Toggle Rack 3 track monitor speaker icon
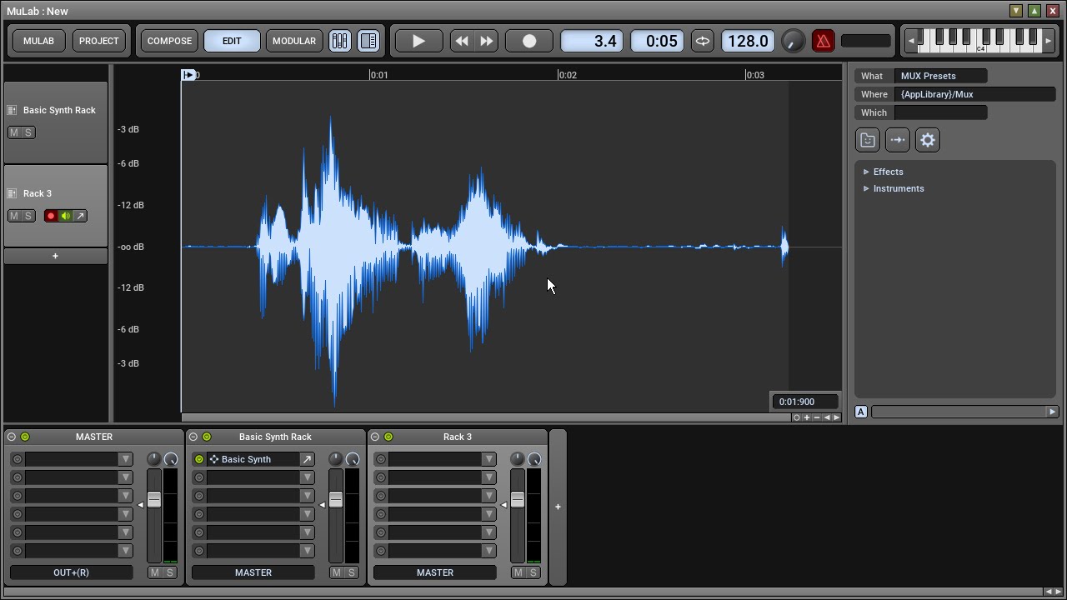The height and width of the screenshot is (600, 1067). tap(65, 216)
